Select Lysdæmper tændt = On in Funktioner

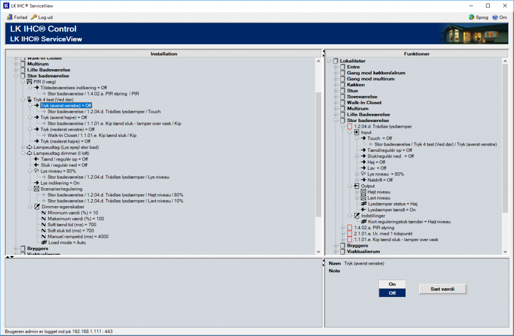coord(391,210)
